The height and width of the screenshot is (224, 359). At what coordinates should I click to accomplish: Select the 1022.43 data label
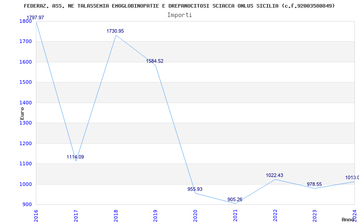pos(275,175)
